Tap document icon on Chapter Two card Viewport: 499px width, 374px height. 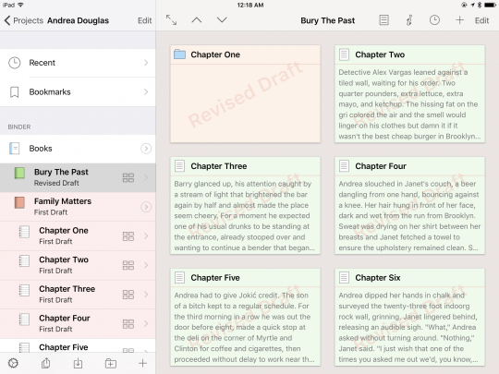tap(344, 54)
